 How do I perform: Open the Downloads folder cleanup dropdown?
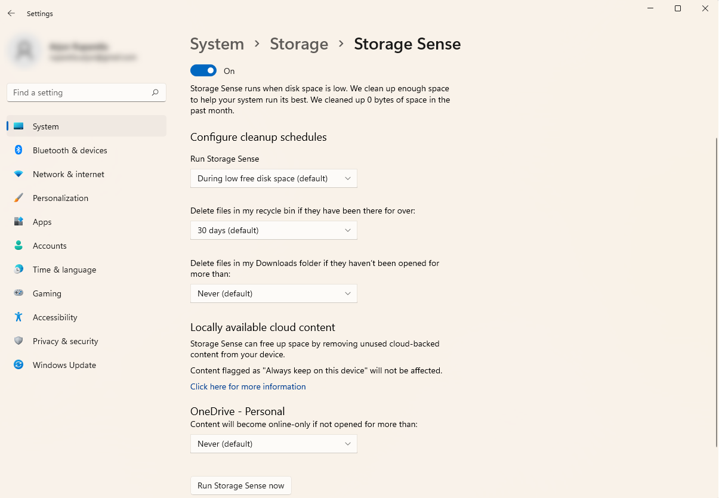click(x=273, y=293)
